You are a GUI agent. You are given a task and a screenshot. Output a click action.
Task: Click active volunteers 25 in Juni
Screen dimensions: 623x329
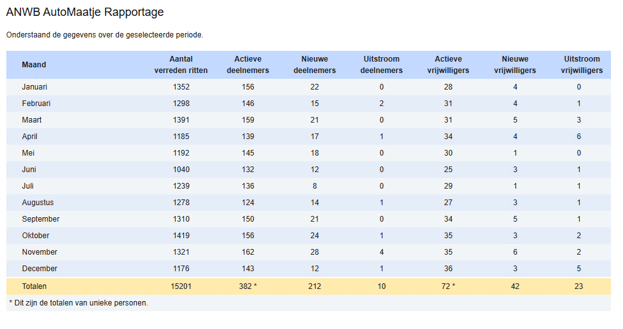pyautogui.click(x=448, y=169)
